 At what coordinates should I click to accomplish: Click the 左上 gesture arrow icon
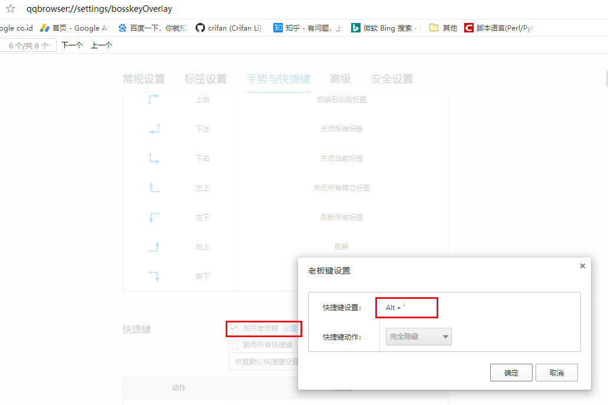pyautogui.click(x=154, y=187)
